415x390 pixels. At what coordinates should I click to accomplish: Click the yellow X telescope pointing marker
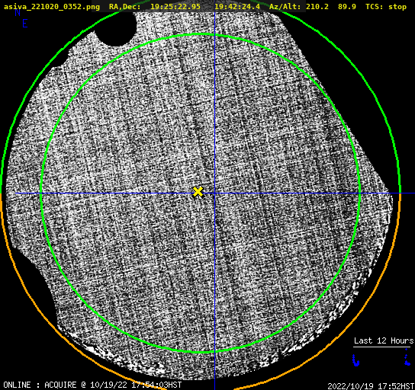pos(198,192)
